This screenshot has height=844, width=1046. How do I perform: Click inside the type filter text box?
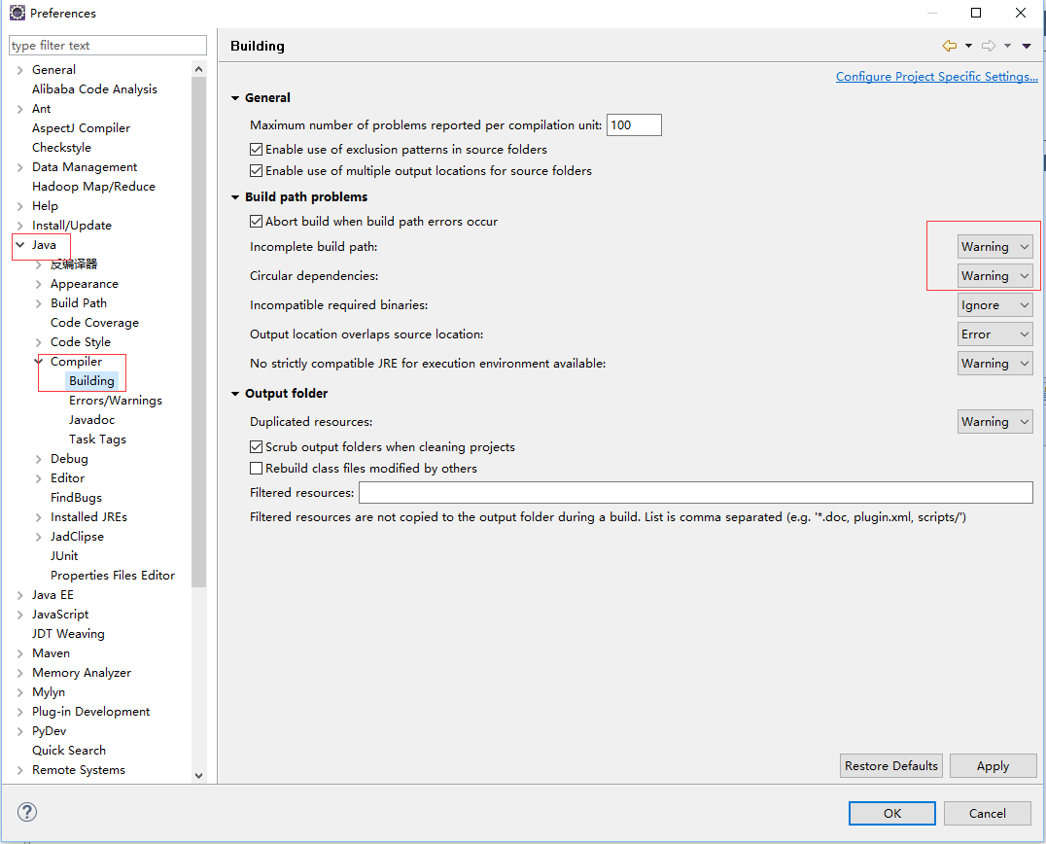tap(107, 45)
